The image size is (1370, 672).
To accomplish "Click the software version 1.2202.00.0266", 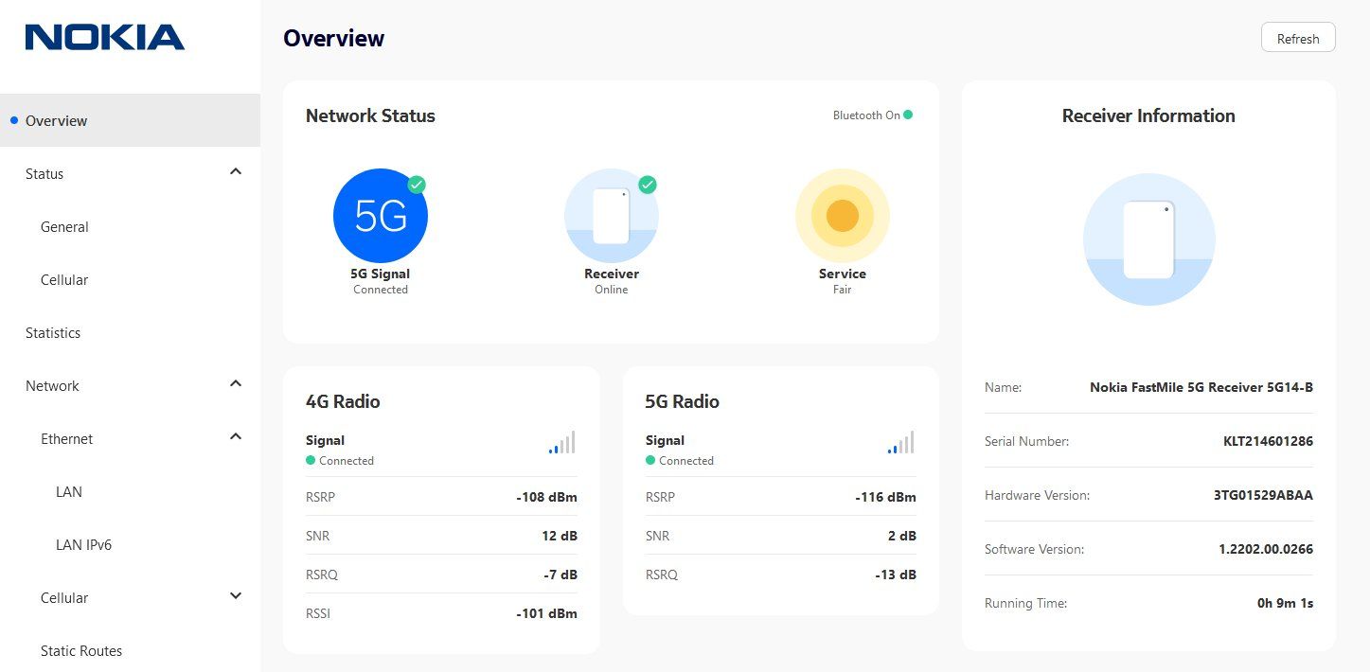I will click(1266, 549).
